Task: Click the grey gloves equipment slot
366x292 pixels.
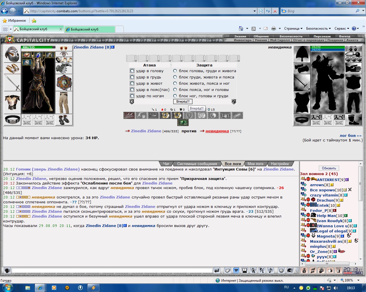Action: (64, 68)
